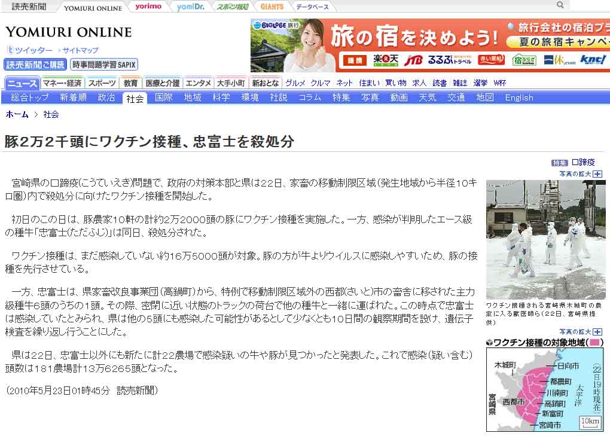Open the Twitter link with bird icon

[30, 50]
